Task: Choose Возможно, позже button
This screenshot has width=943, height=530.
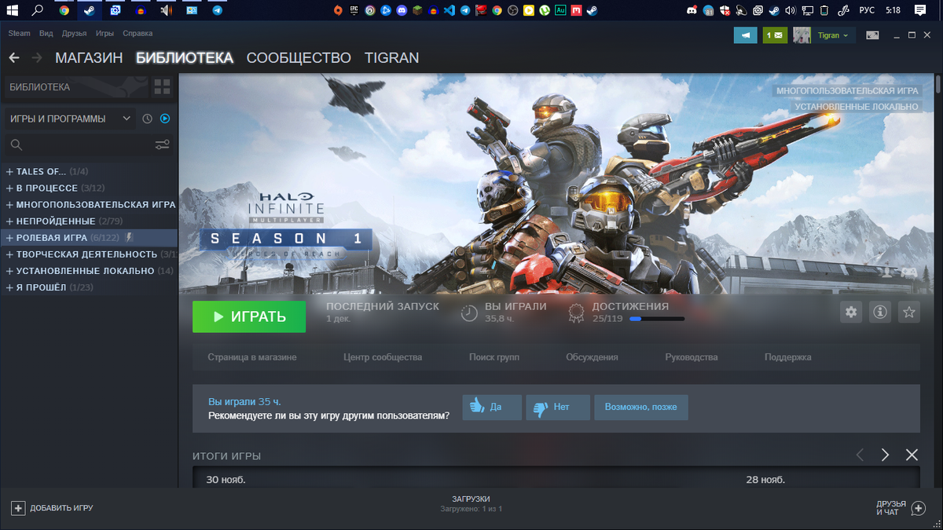Action: pos(641,408)
